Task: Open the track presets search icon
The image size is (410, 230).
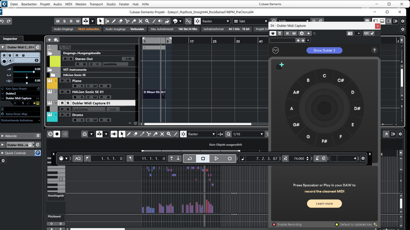Action: [x=56, y=40]
